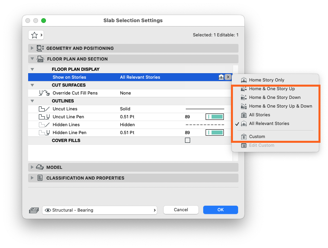Image resolution: width=328 pixels, height=248 pixels.
Task: Collapse the Floor Plan and Section panel
Action: [x=32, y=59]
